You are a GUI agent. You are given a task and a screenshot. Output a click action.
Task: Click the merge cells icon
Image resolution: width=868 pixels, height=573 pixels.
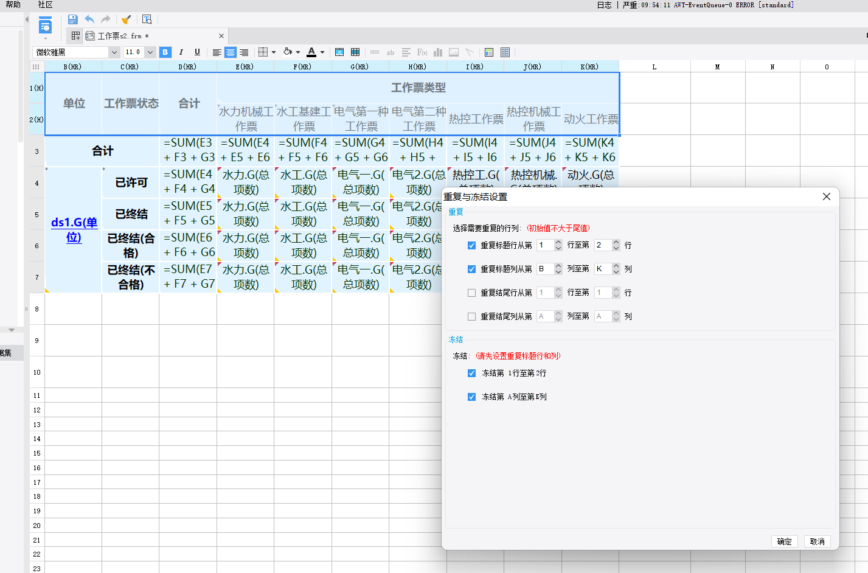(x=339, y=52)
